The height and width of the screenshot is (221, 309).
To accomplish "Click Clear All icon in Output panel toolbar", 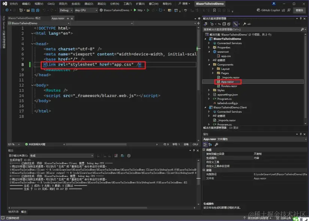I will coord(116,156).
